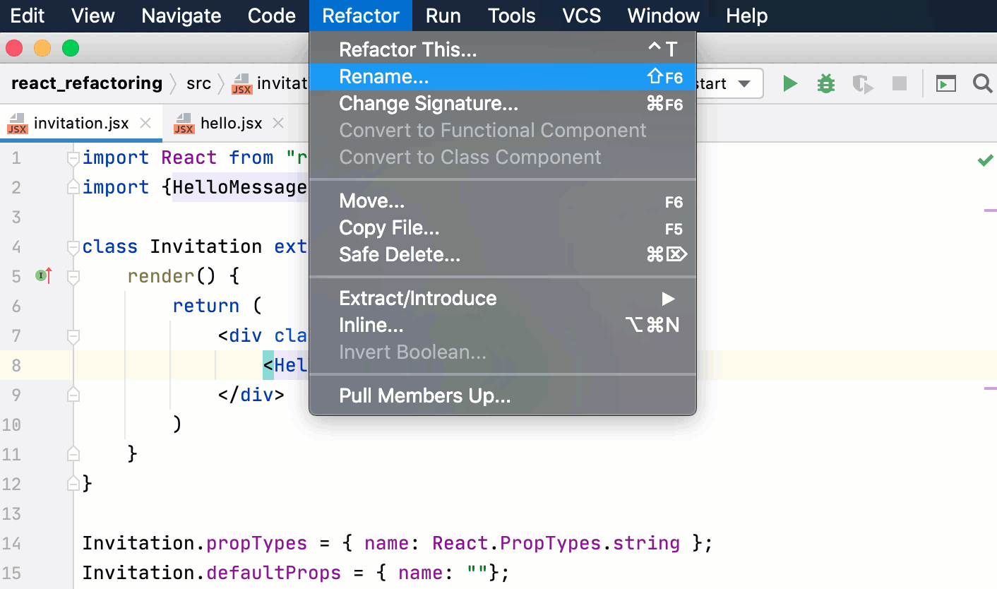Click the JSX icon on the hello.jsx tab
997x589 pixels.
(x=183, y=123)
